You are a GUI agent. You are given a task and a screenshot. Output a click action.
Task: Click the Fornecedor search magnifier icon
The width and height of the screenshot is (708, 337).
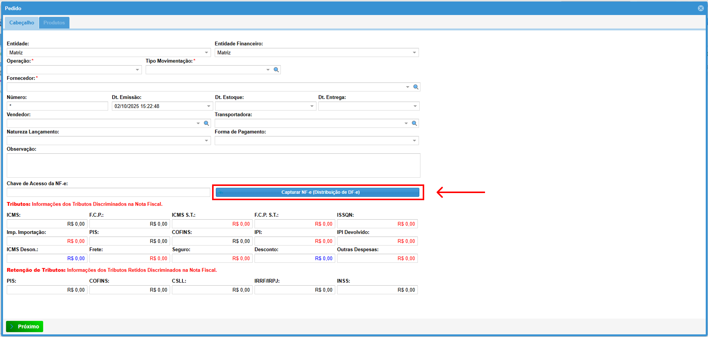416,87
